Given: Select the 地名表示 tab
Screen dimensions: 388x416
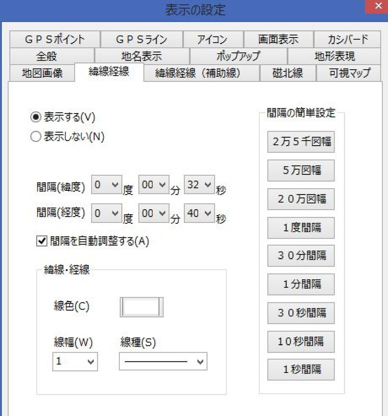Looking at the screenshot, I should coord(142,56).
